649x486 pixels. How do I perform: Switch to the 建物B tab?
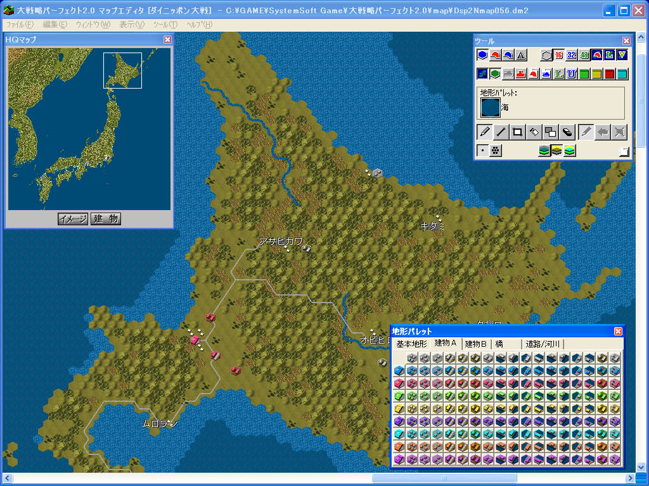click(476, 344)
